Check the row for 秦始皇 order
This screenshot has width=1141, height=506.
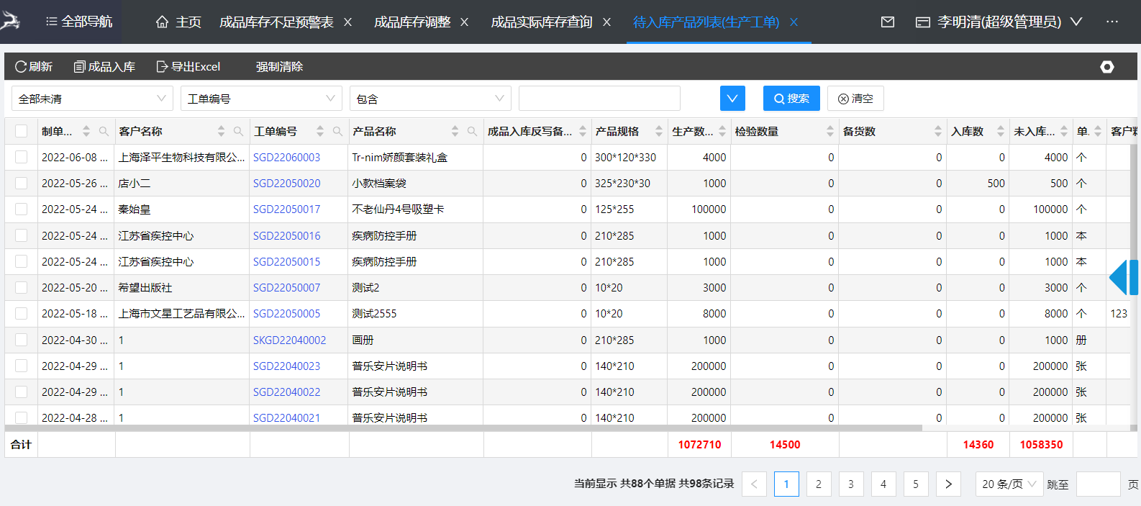22,209
